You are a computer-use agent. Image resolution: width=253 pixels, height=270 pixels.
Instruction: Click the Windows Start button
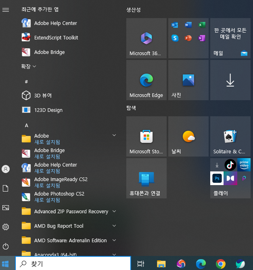pos(6,264)
